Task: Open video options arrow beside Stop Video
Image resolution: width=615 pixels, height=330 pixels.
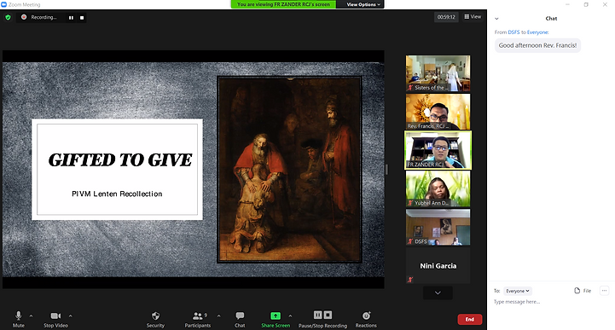Action: point(71,316)
